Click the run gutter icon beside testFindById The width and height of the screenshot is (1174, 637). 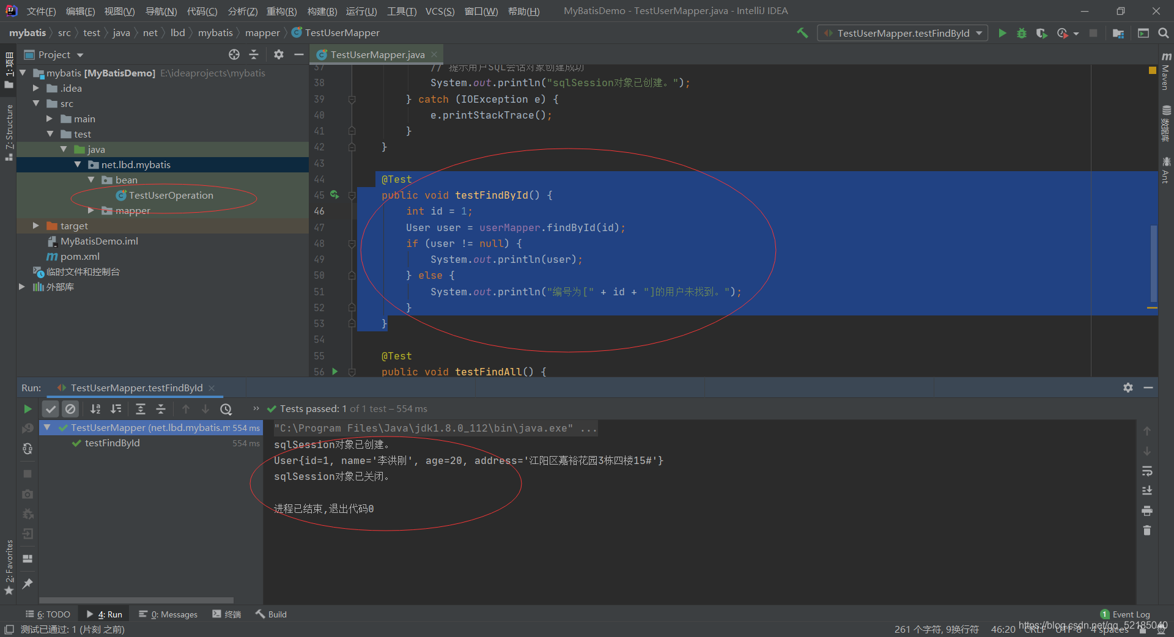(x=334, y=194)
